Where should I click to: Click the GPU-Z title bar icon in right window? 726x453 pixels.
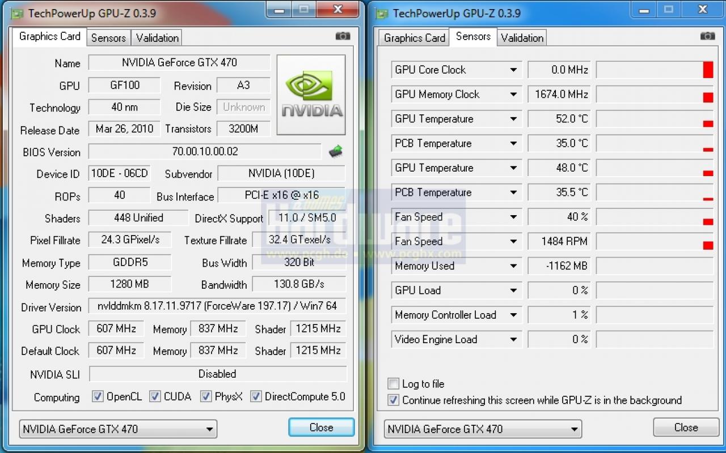382,13
